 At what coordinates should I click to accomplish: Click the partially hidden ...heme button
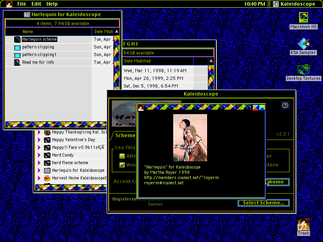(x=277, y=182)
